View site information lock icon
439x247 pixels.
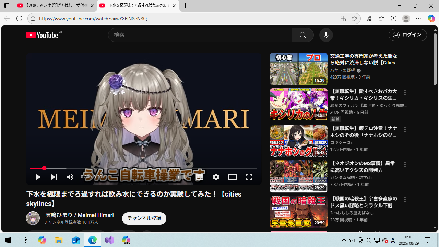(x=33, y=19)
